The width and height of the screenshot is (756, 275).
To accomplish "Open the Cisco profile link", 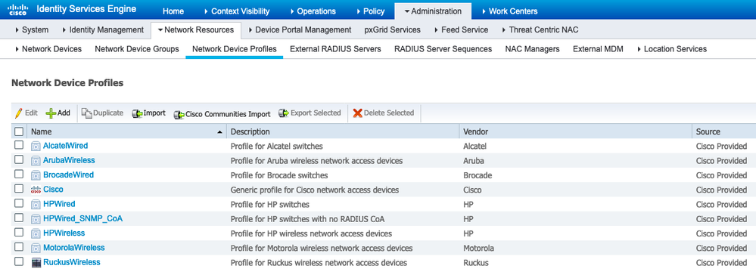I will (53, 190).
